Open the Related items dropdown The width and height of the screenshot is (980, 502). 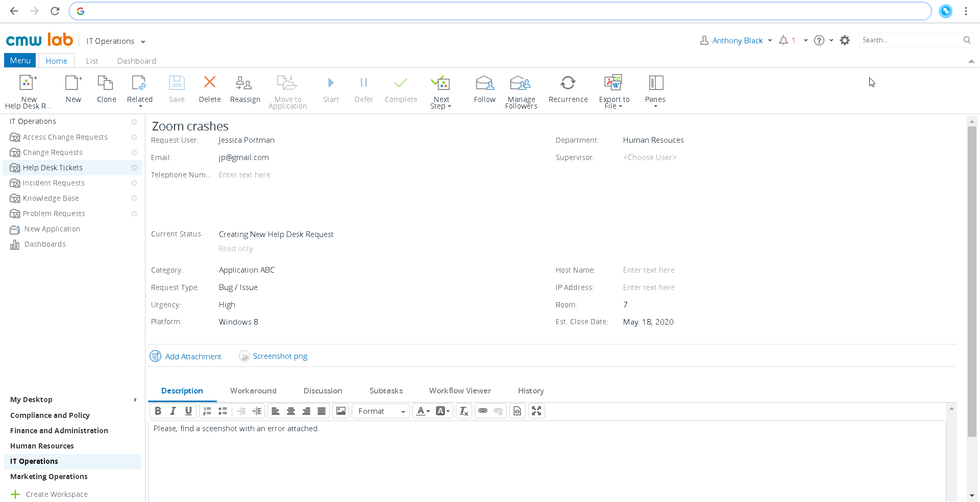(139, 92)
